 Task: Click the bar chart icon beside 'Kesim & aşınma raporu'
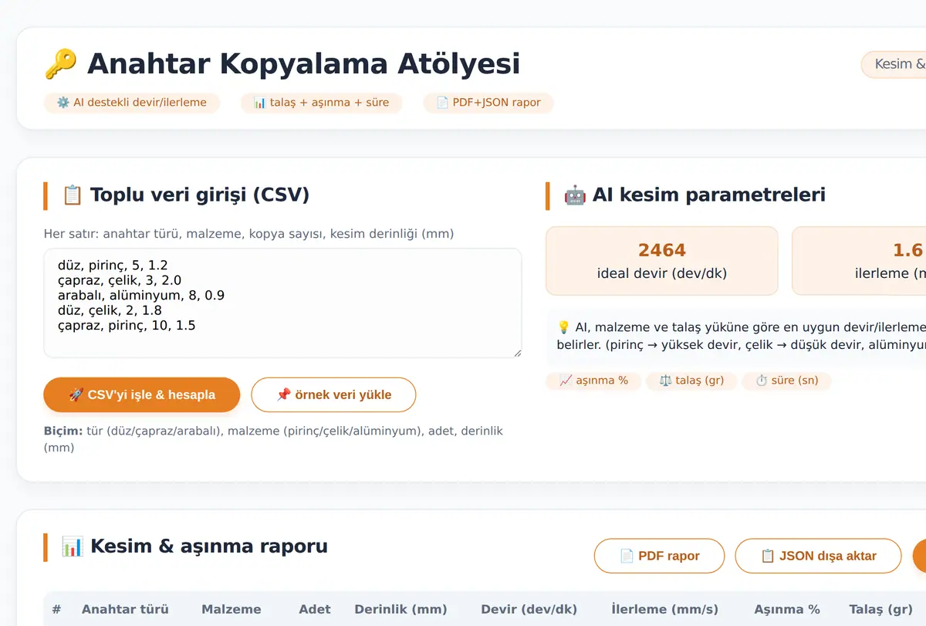point(72,547)
